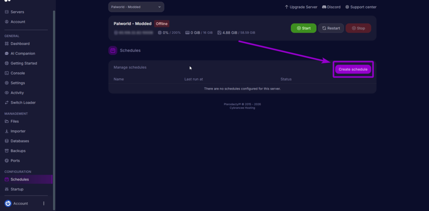Image resolution: width=429 pixels, height=211 pixels.
Task: Click the Console terminal icon
Action: (x=7, y=73)
